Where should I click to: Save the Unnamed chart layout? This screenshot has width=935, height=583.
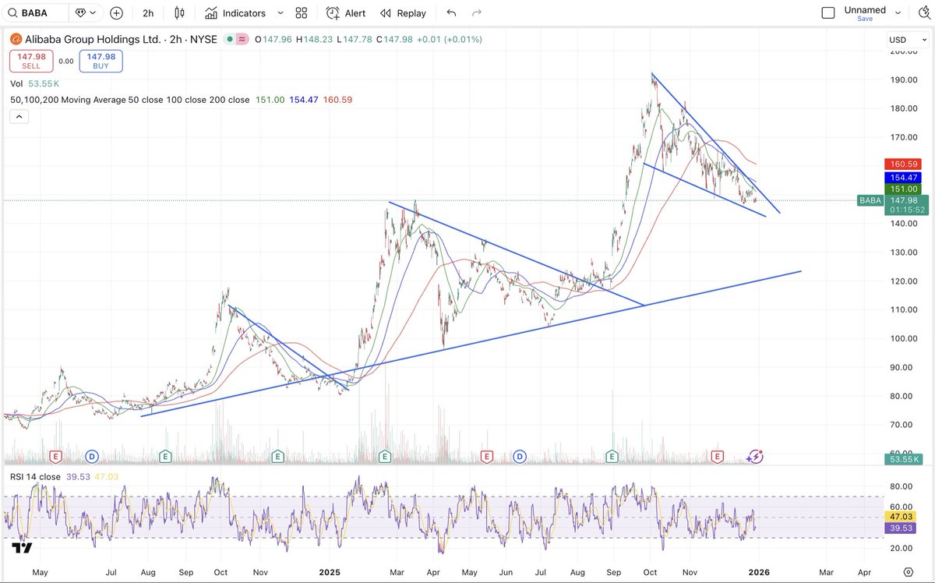(x=865, y=19)
